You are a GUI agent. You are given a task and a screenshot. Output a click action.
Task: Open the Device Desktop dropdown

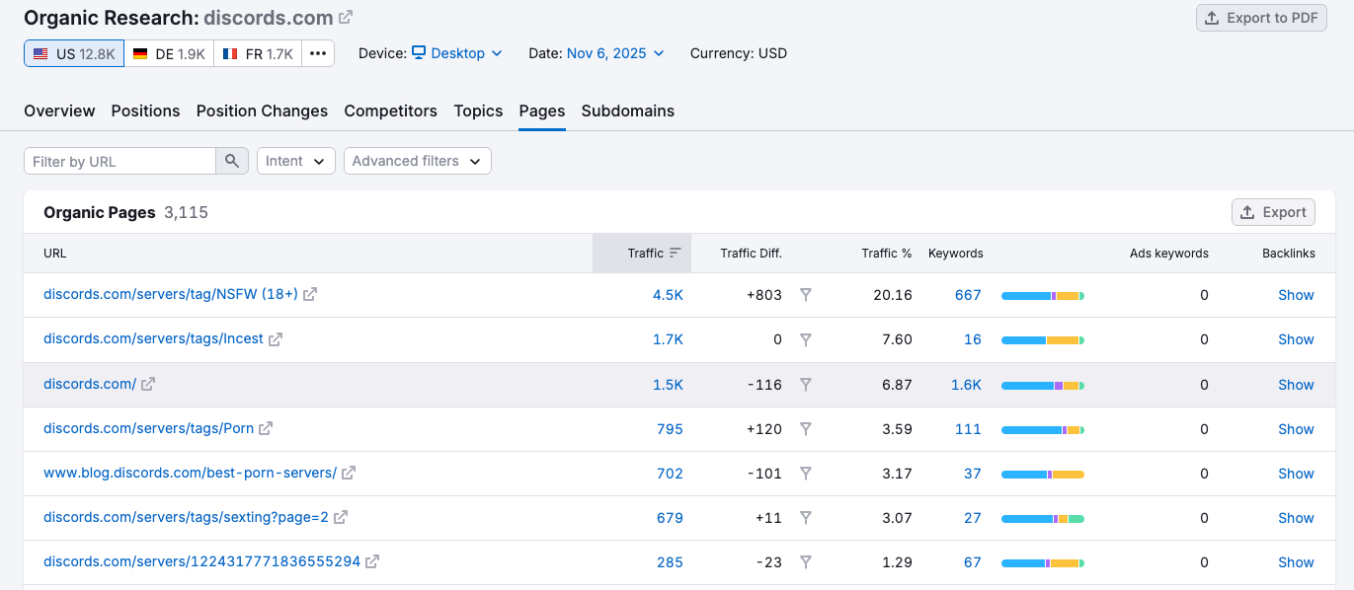point(457,53)
